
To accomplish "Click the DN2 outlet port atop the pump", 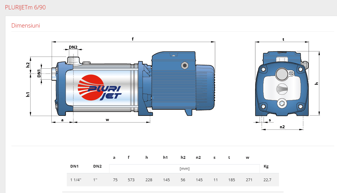I will [x=73, y=59].
